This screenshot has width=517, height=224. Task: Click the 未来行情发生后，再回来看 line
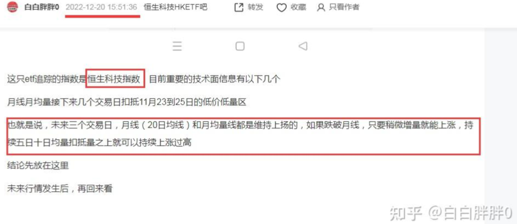pos(60,189)
